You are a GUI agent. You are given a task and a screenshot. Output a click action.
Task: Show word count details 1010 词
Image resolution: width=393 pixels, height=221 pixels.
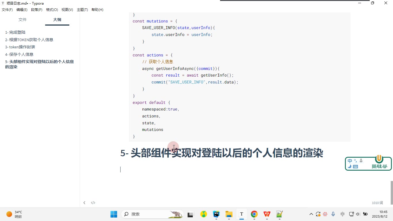[377, 203]
